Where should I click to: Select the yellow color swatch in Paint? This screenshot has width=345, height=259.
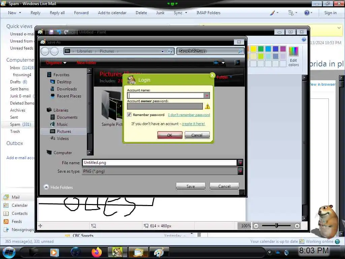point(253,49)
